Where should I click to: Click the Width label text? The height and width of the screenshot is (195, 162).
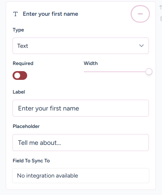[x=91, y=63]
